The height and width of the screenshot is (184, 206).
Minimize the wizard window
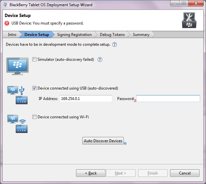(x=175, y=3)
